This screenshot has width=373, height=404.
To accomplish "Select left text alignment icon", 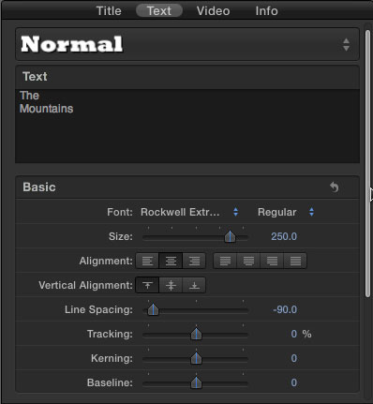I will pyautogui.click(x=147, y=261).
